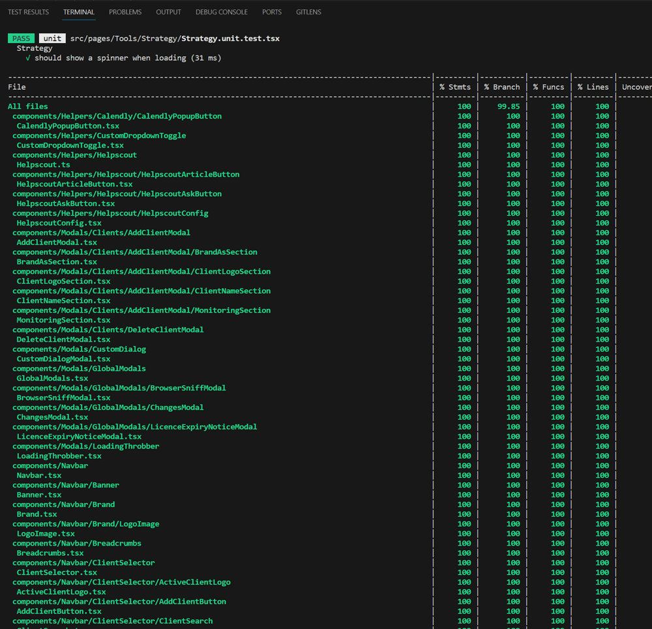The image size is (652, 629).
Task: Click DeleteClientModal.tsx file name
Action: [x=64, y=340]
